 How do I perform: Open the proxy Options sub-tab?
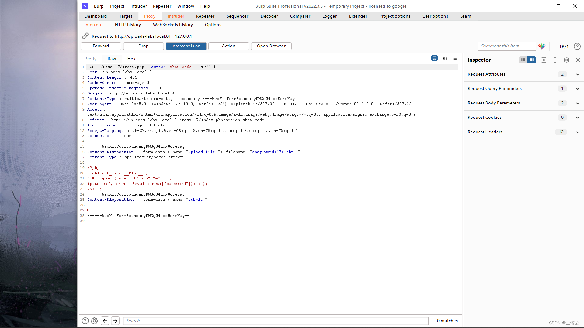point(213,25)
